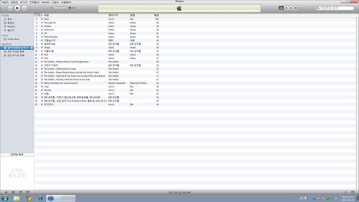Screen dimensions: 359x202
Task: Open iTunes Store in the sidebar
Action: 13,39
